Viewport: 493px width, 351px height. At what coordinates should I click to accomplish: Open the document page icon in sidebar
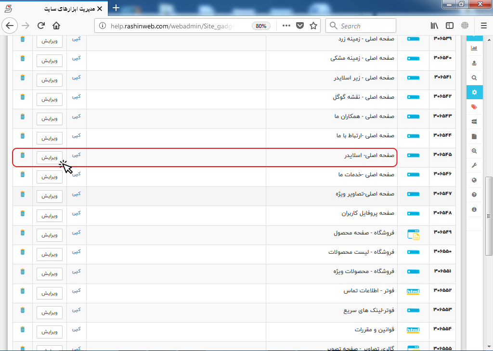[474, 136]
